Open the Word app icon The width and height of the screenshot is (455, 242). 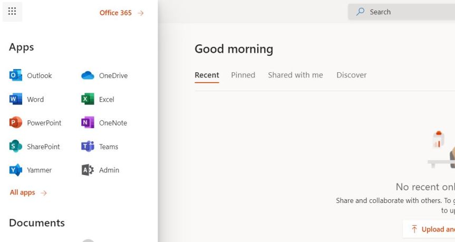(x=16, y=99)
